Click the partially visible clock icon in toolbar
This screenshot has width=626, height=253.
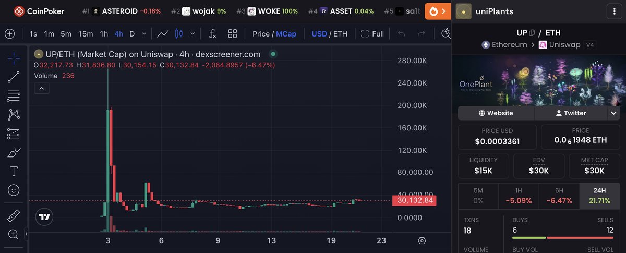446,34
